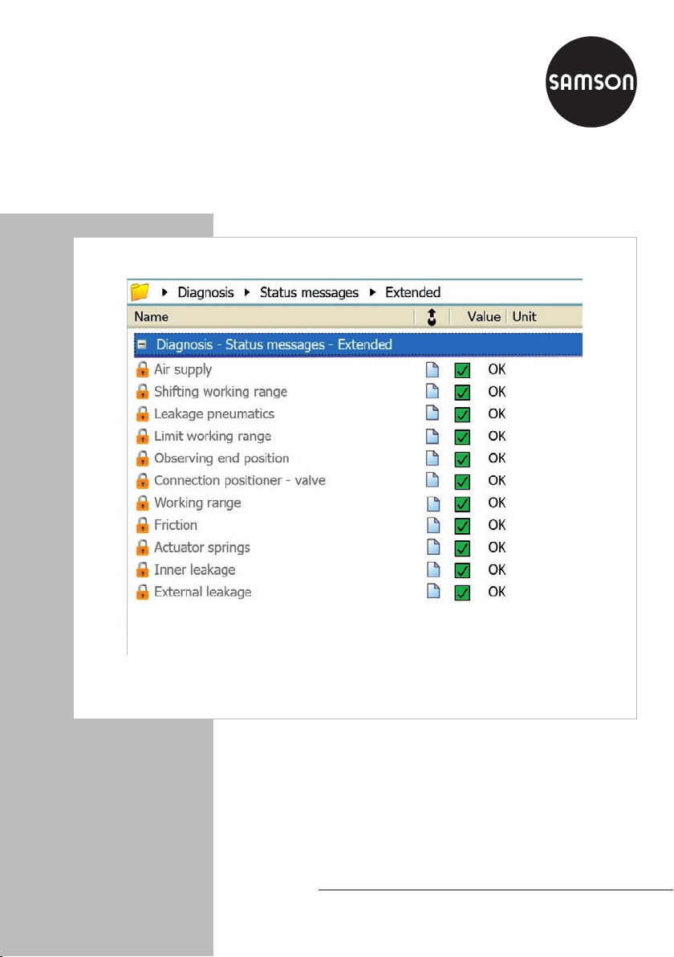Image resolution: width=674 pixels, height=957 pixels.
Task: Click the OK value for External leakage
Action: [497, 592]
